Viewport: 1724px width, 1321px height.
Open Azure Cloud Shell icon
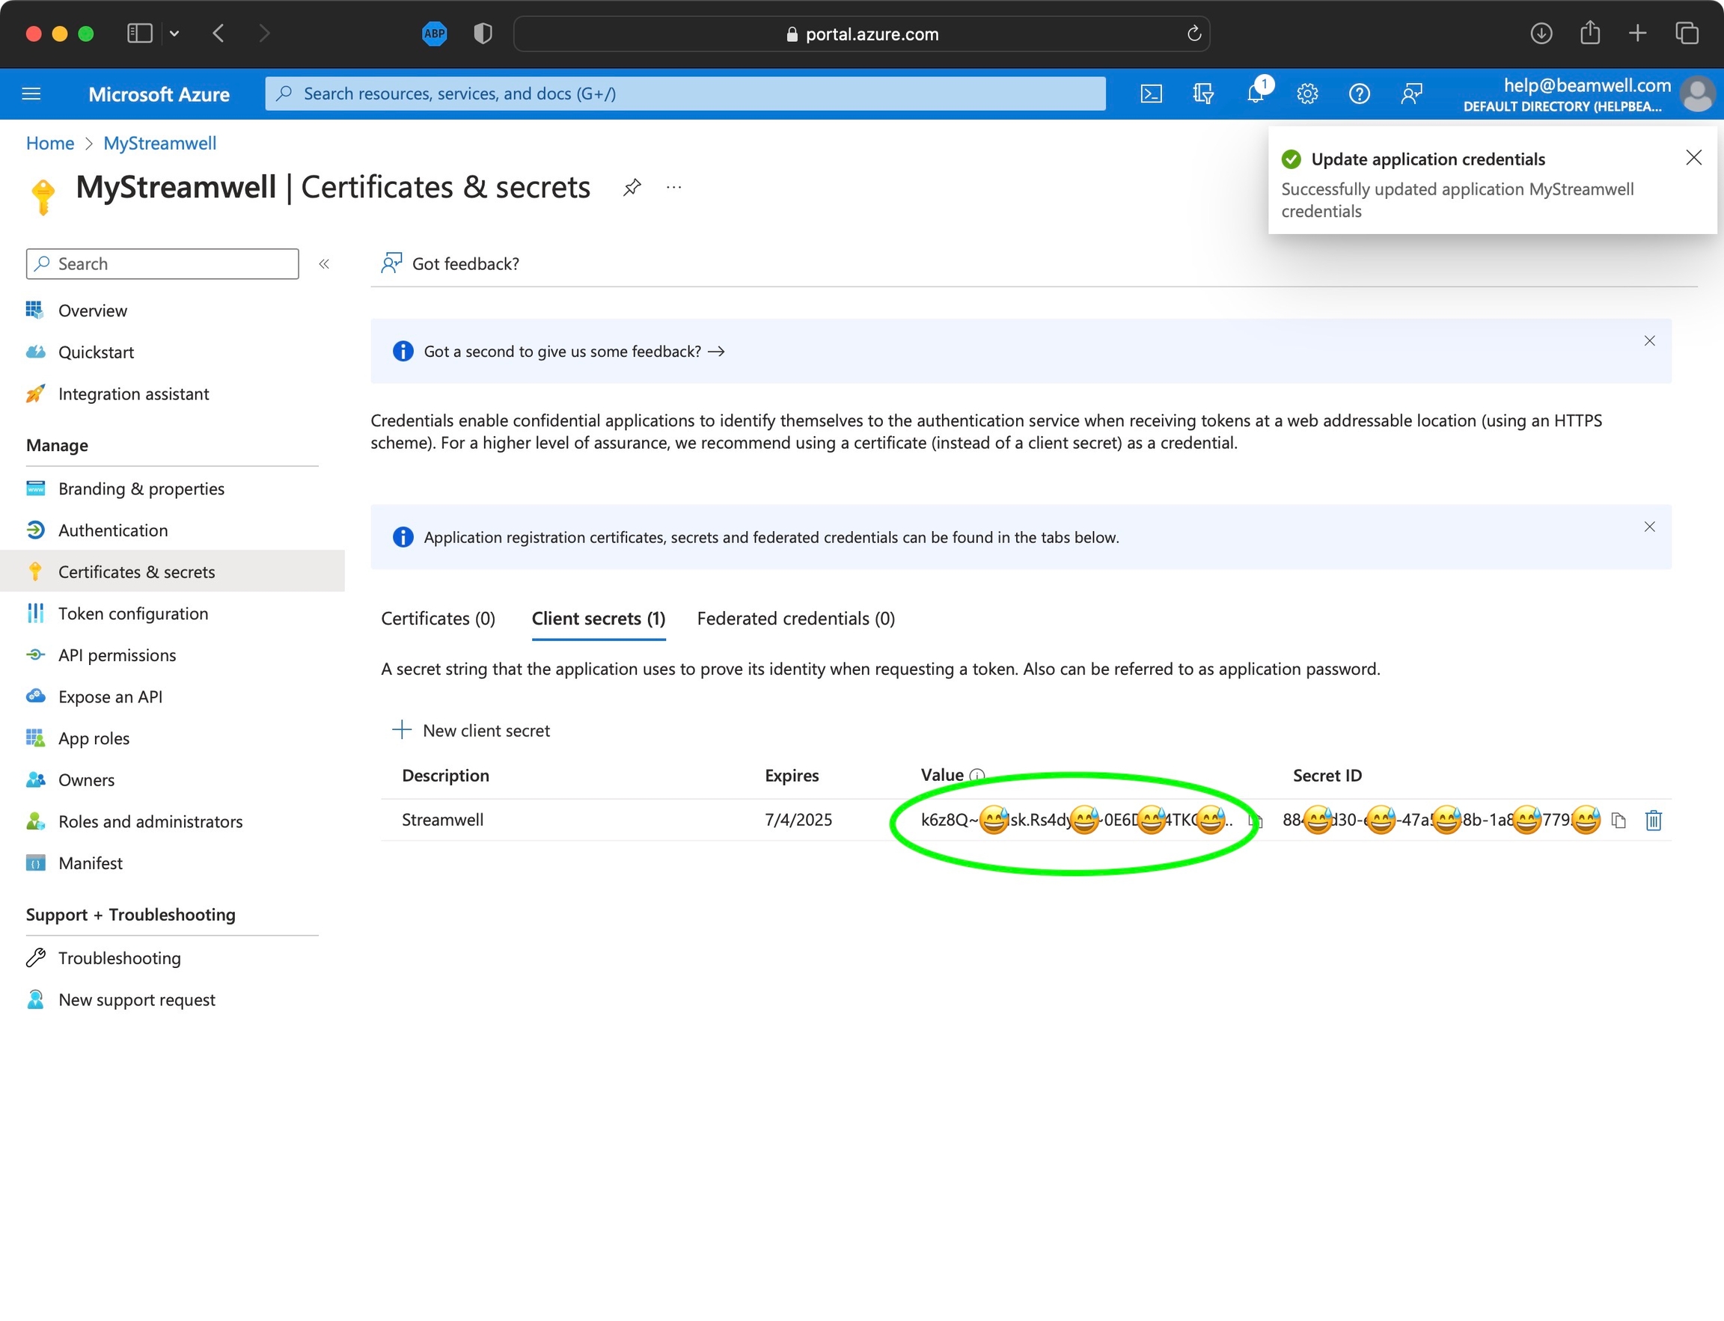(1151, 94)
